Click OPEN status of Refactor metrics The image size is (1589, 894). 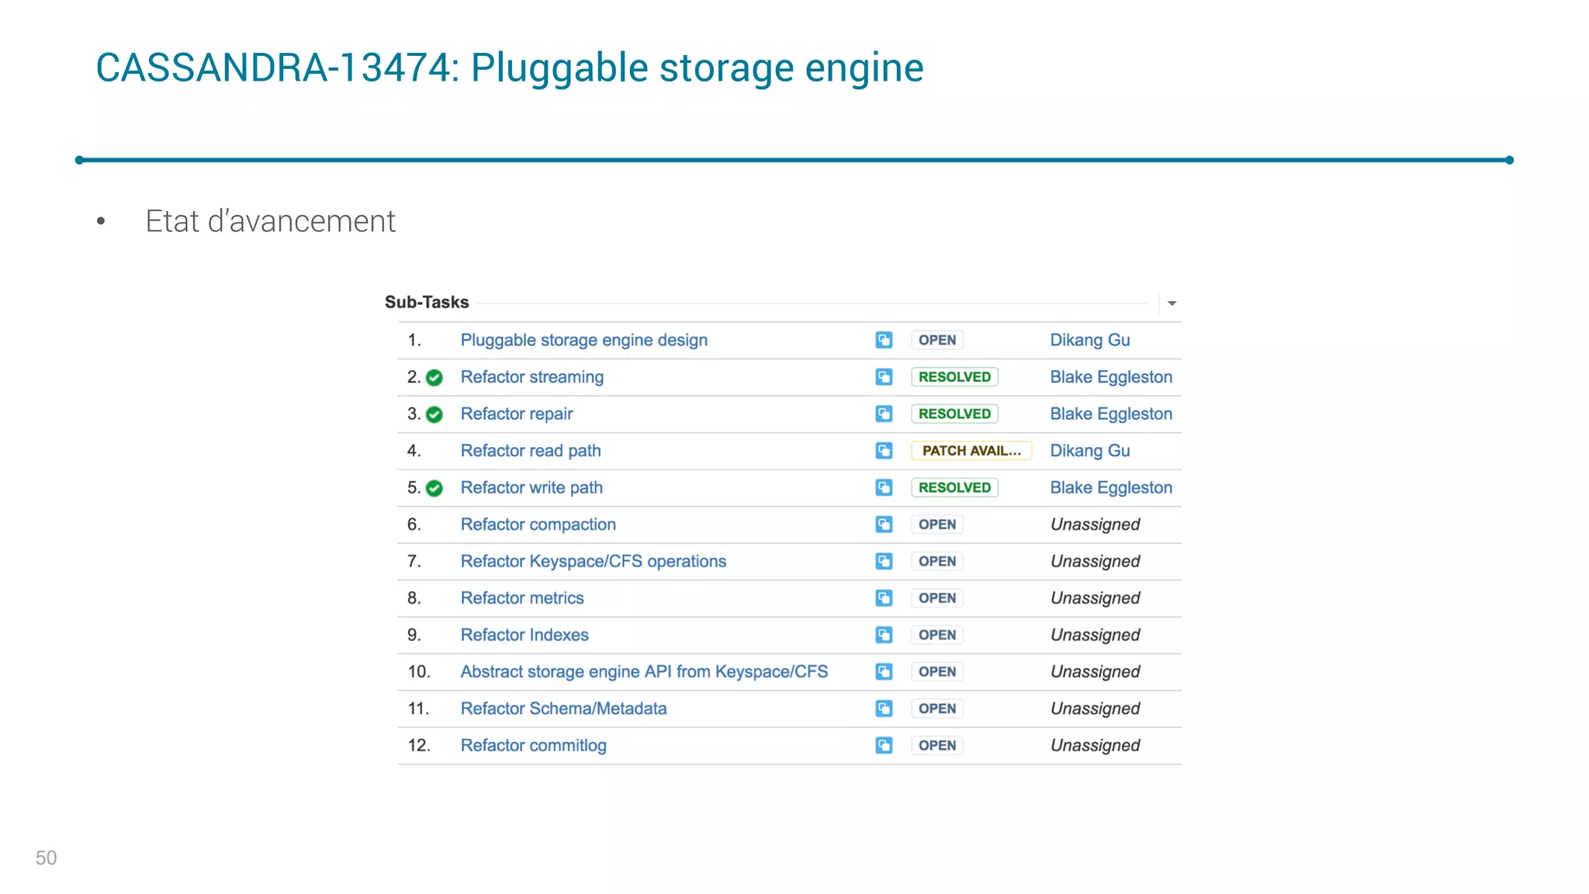click(x=937, y=598)
